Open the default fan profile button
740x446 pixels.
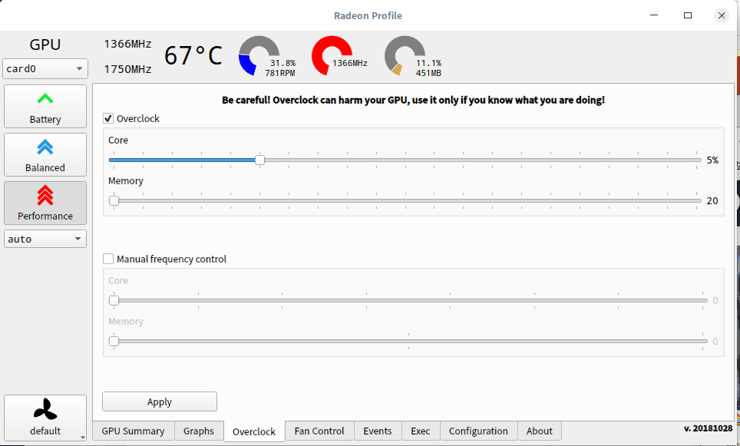pyautogui.click(x=45, y=418)
